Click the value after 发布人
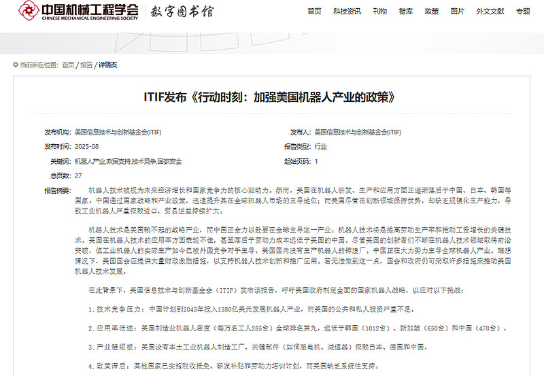 click(358, 132)
